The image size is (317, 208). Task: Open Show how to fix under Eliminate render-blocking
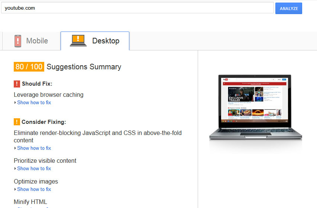click(x=34, y=148)
